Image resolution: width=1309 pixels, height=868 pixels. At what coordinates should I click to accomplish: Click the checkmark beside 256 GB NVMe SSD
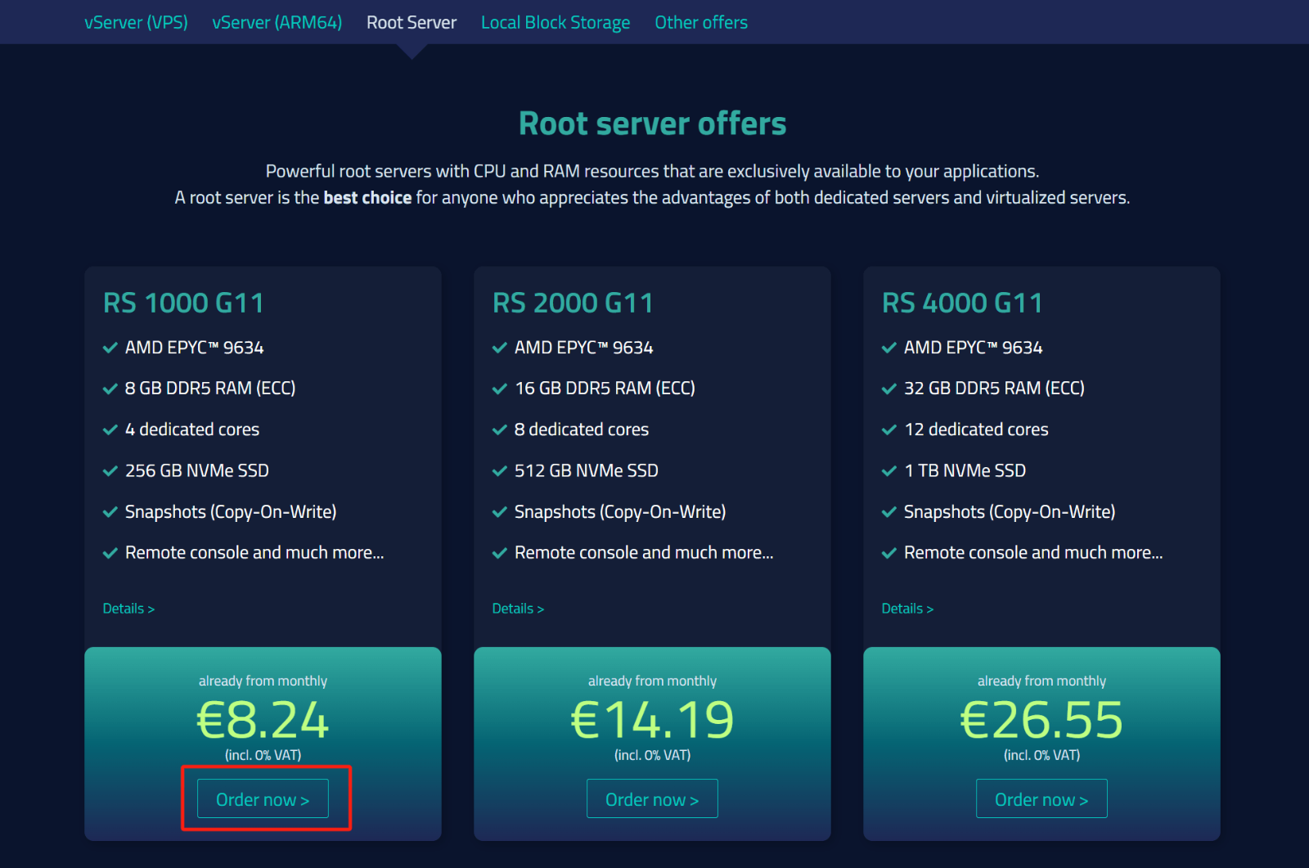[110, 470]
